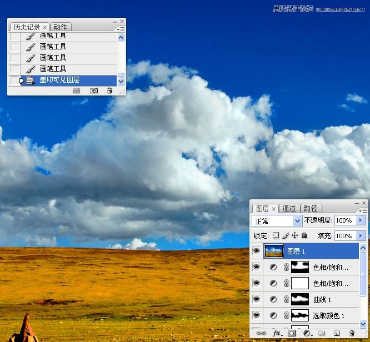Lock transparent pixels icon
This screenshot has height=342, width=370.
coord(276,235)
